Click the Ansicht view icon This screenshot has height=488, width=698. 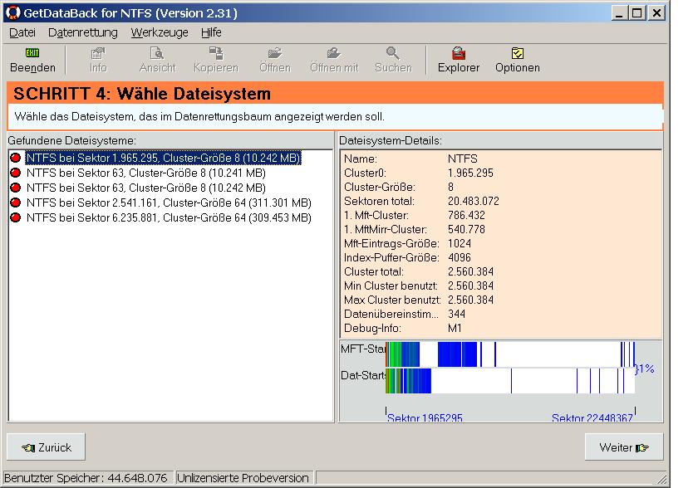[157, 53]
